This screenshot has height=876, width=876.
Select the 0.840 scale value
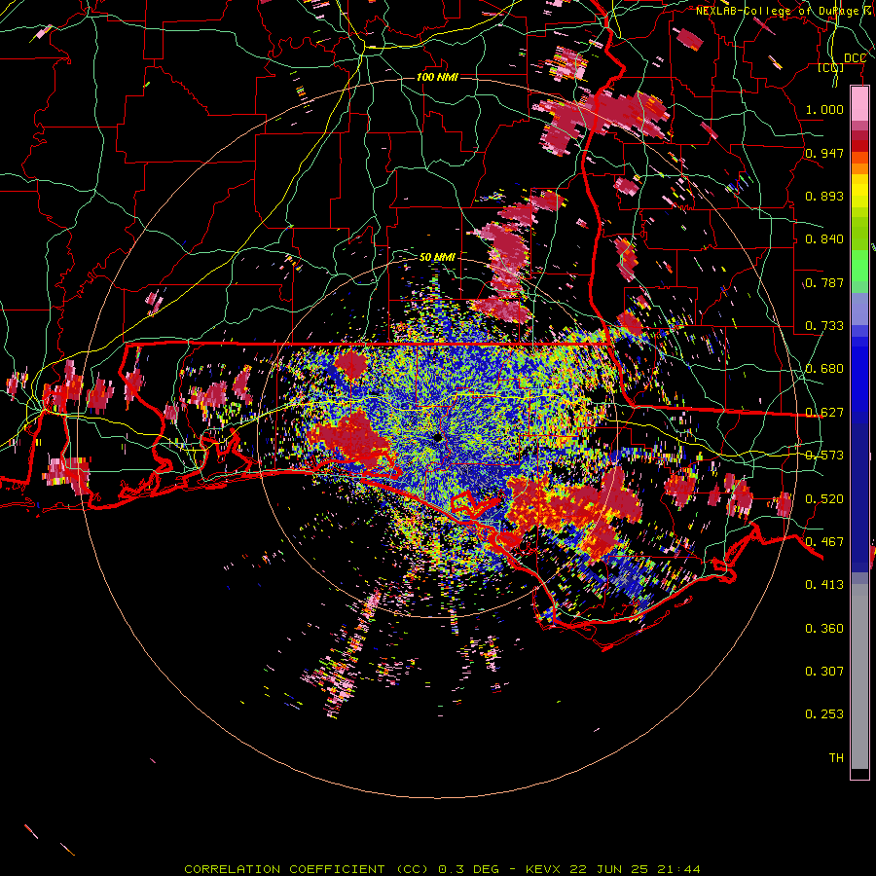coord(824,239)
